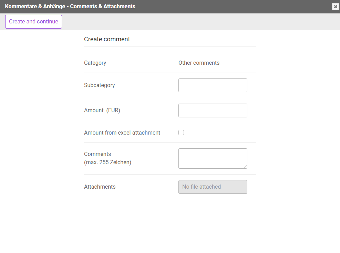
Task: Click the 'Amount (EUR)' label
Action: tap(102, 110)
